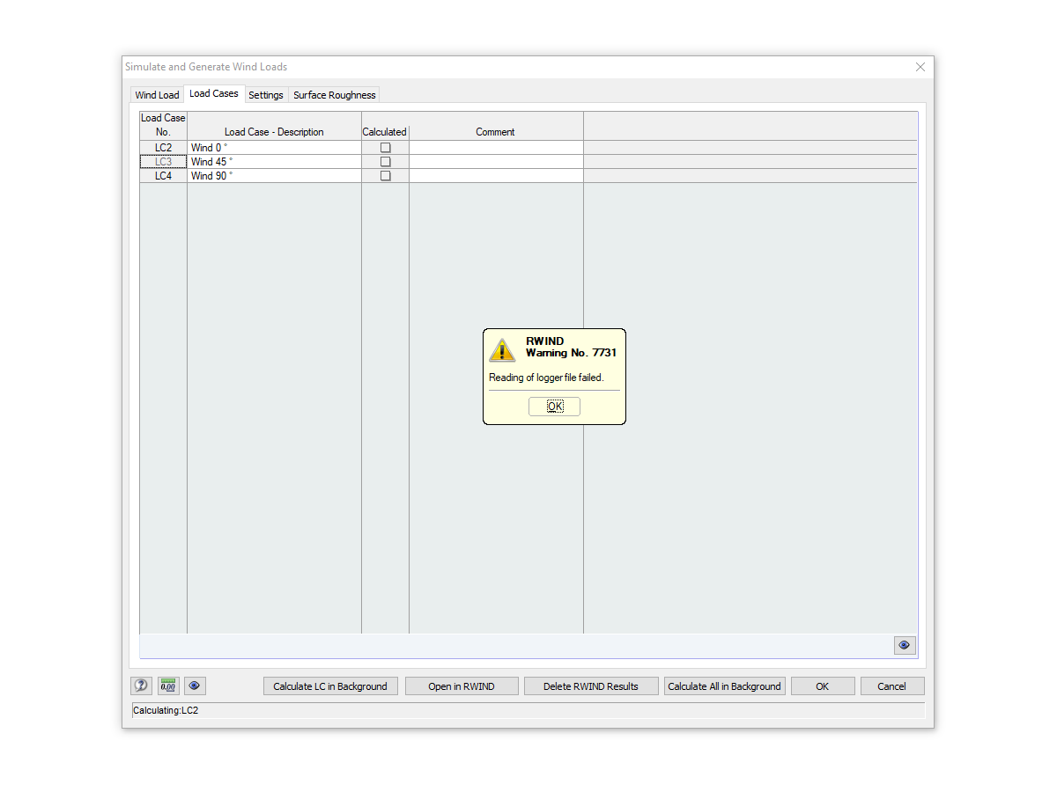Screen dimensions: 1057x792
Task: Toggle Calculated checkbox for LC4 Wind 90°
Action: coord(385,176)
